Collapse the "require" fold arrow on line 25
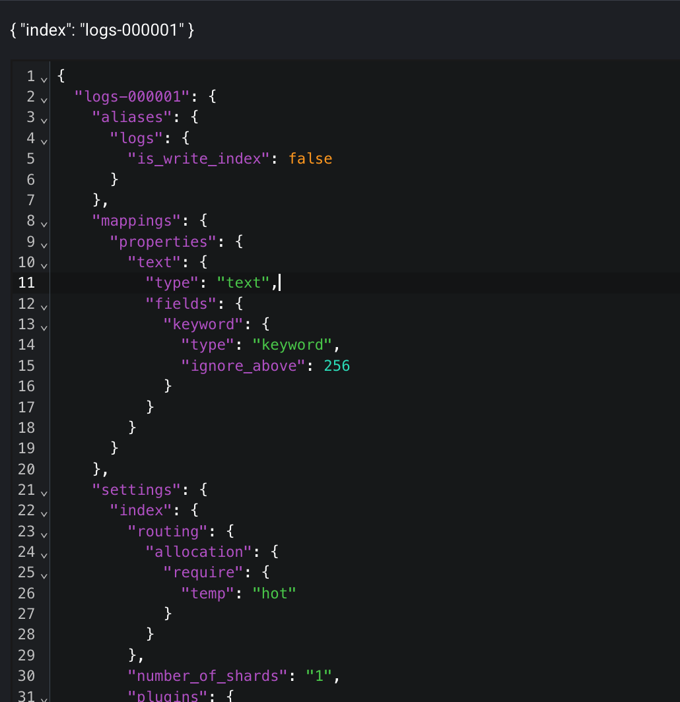The height and width of the screenshot is (702, 680). pos(44,576)
